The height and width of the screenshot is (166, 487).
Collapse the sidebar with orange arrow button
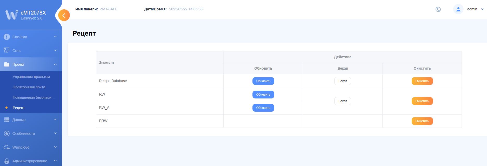click(64, 15)
